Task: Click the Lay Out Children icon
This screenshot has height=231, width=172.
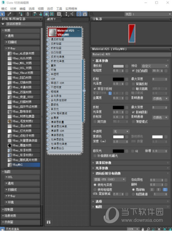Action: 72,14
